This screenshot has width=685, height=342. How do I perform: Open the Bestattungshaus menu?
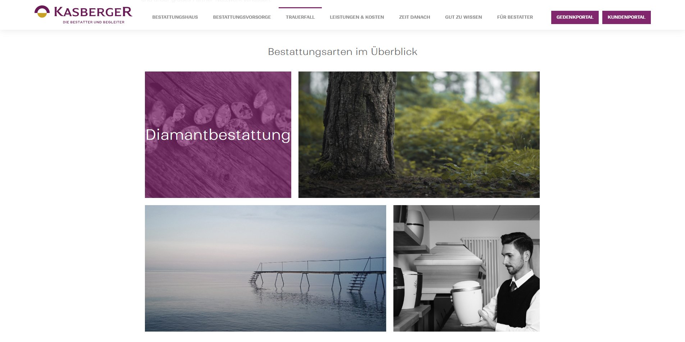click(x=175, y=17)
